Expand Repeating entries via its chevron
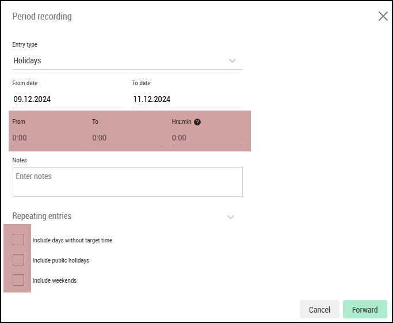 point(231,217)
